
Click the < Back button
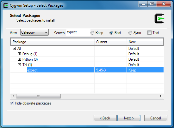(x=105, y=118)
